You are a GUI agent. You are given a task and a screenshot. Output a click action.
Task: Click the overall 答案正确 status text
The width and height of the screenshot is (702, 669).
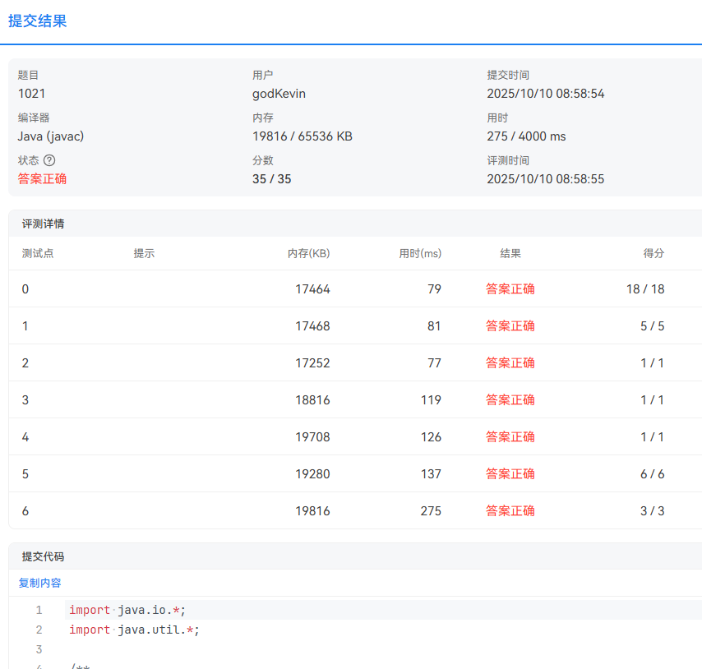(42, 179)
